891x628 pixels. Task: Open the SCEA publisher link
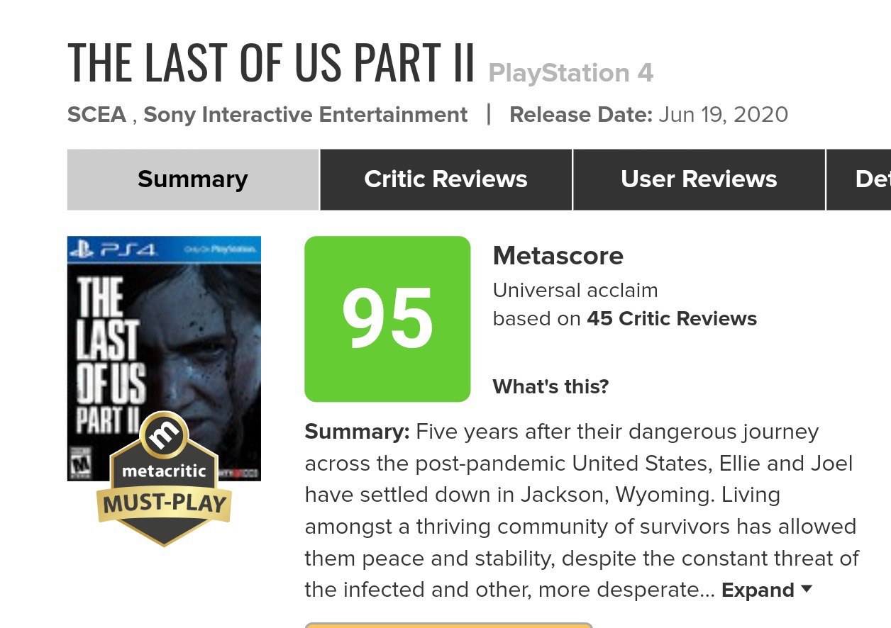click(96, 115)
